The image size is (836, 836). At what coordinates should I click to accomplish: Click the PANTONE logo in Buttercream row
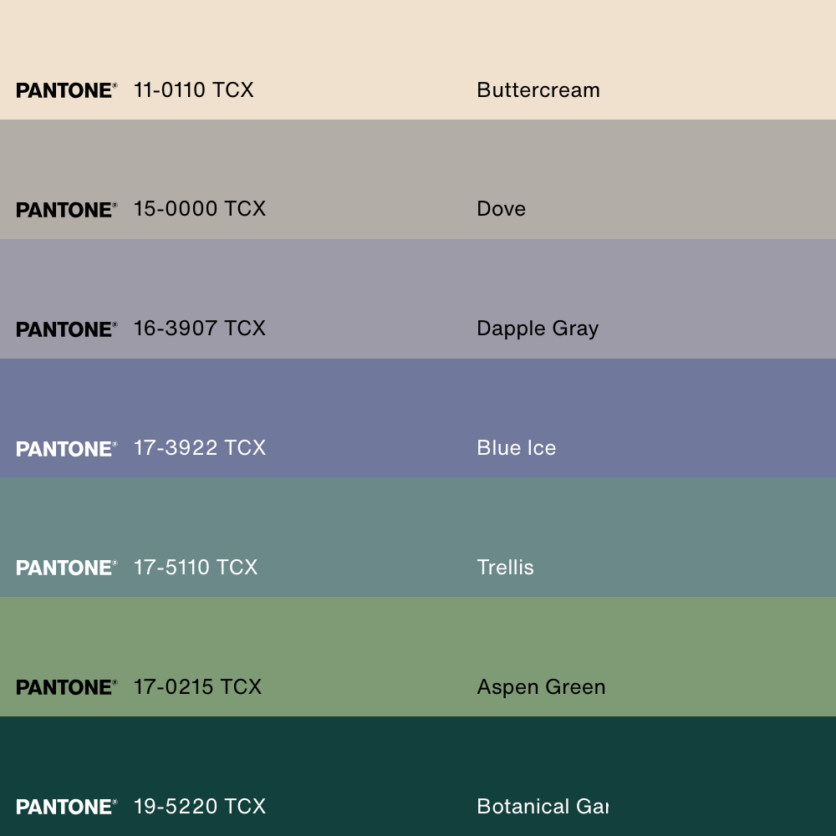click(x=67, y=90)
